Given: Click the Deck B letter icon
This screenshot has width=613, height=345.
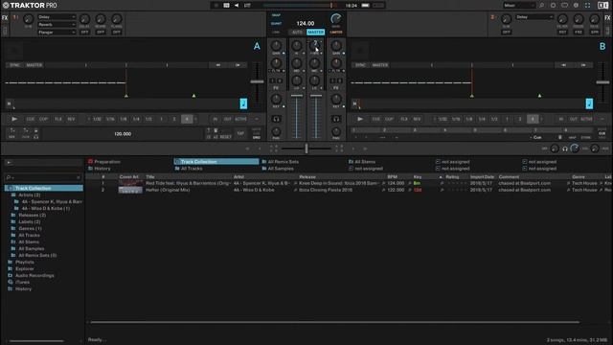Looking at the screenshot, I should click(602, 46).
